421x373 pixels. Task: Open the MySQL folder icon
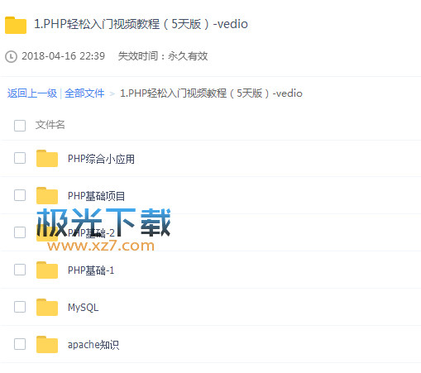click(47, 307)
